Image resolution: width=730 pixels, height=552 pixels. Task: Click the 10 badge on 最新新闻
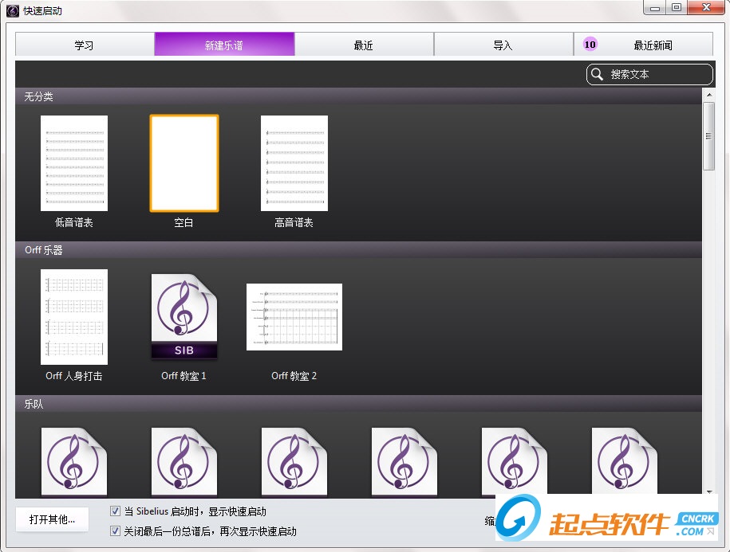[589, 45]
